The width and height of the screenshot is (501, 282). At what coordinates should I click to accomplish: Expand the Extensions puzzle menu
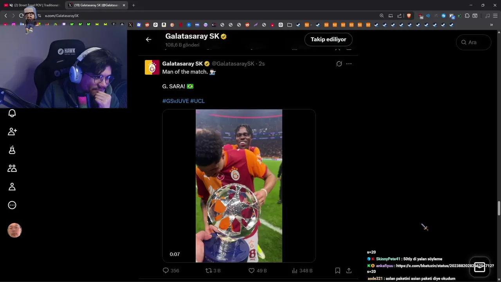pos(467,16)
